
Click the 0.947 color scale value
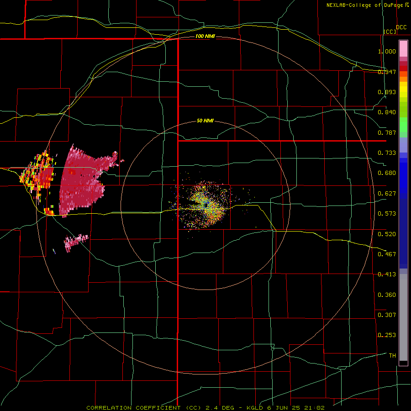click(387, 72)
